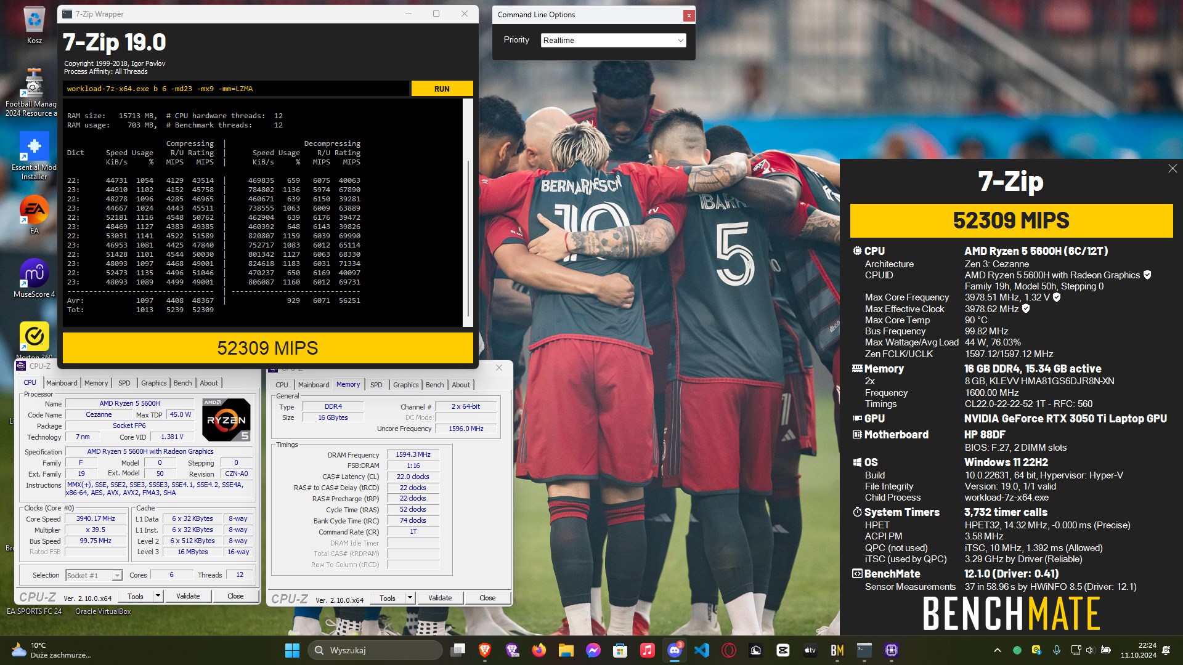
Task: Open Apple Music from the taskbar
Action: tap(648, 650)
